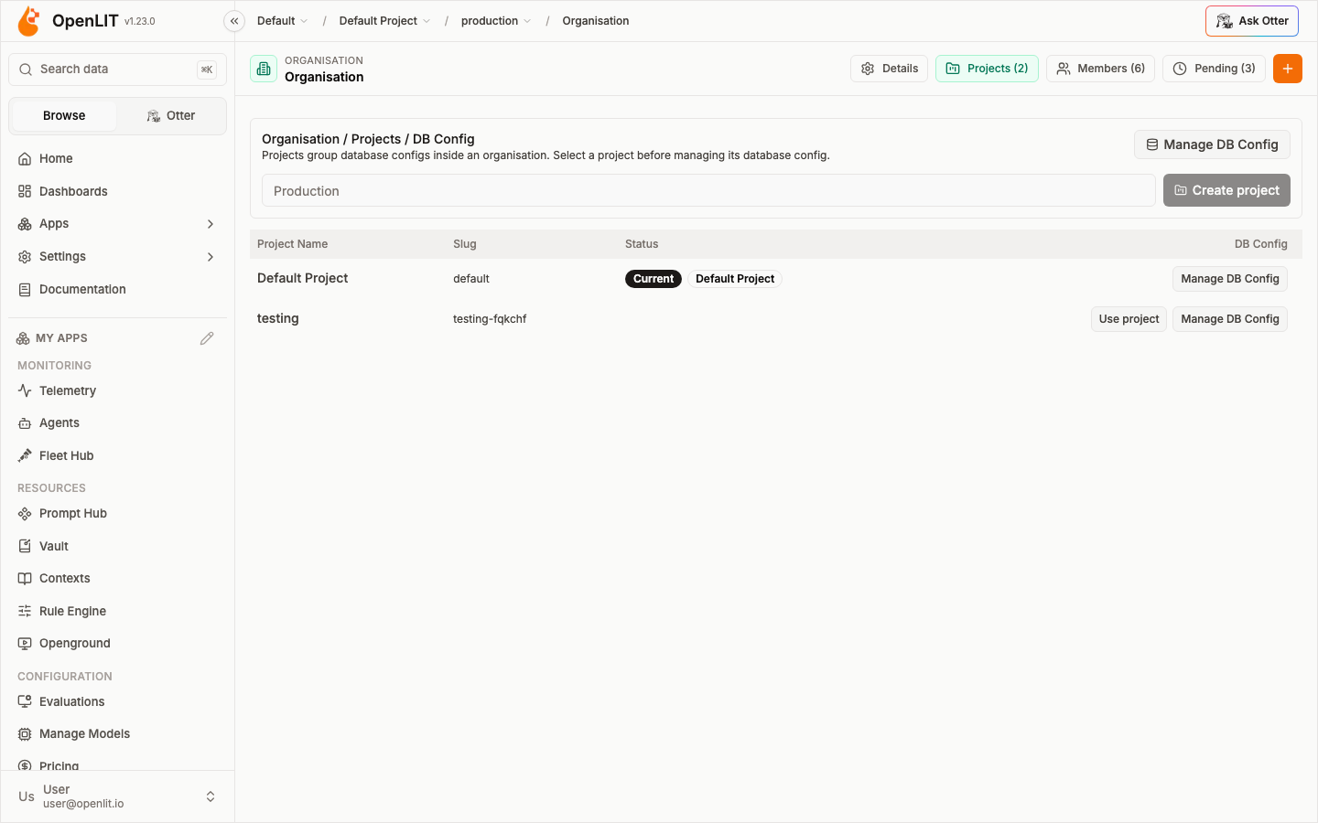1318x823 pixels.
Task: Focus the Search data field
Action: click(117, 69)
